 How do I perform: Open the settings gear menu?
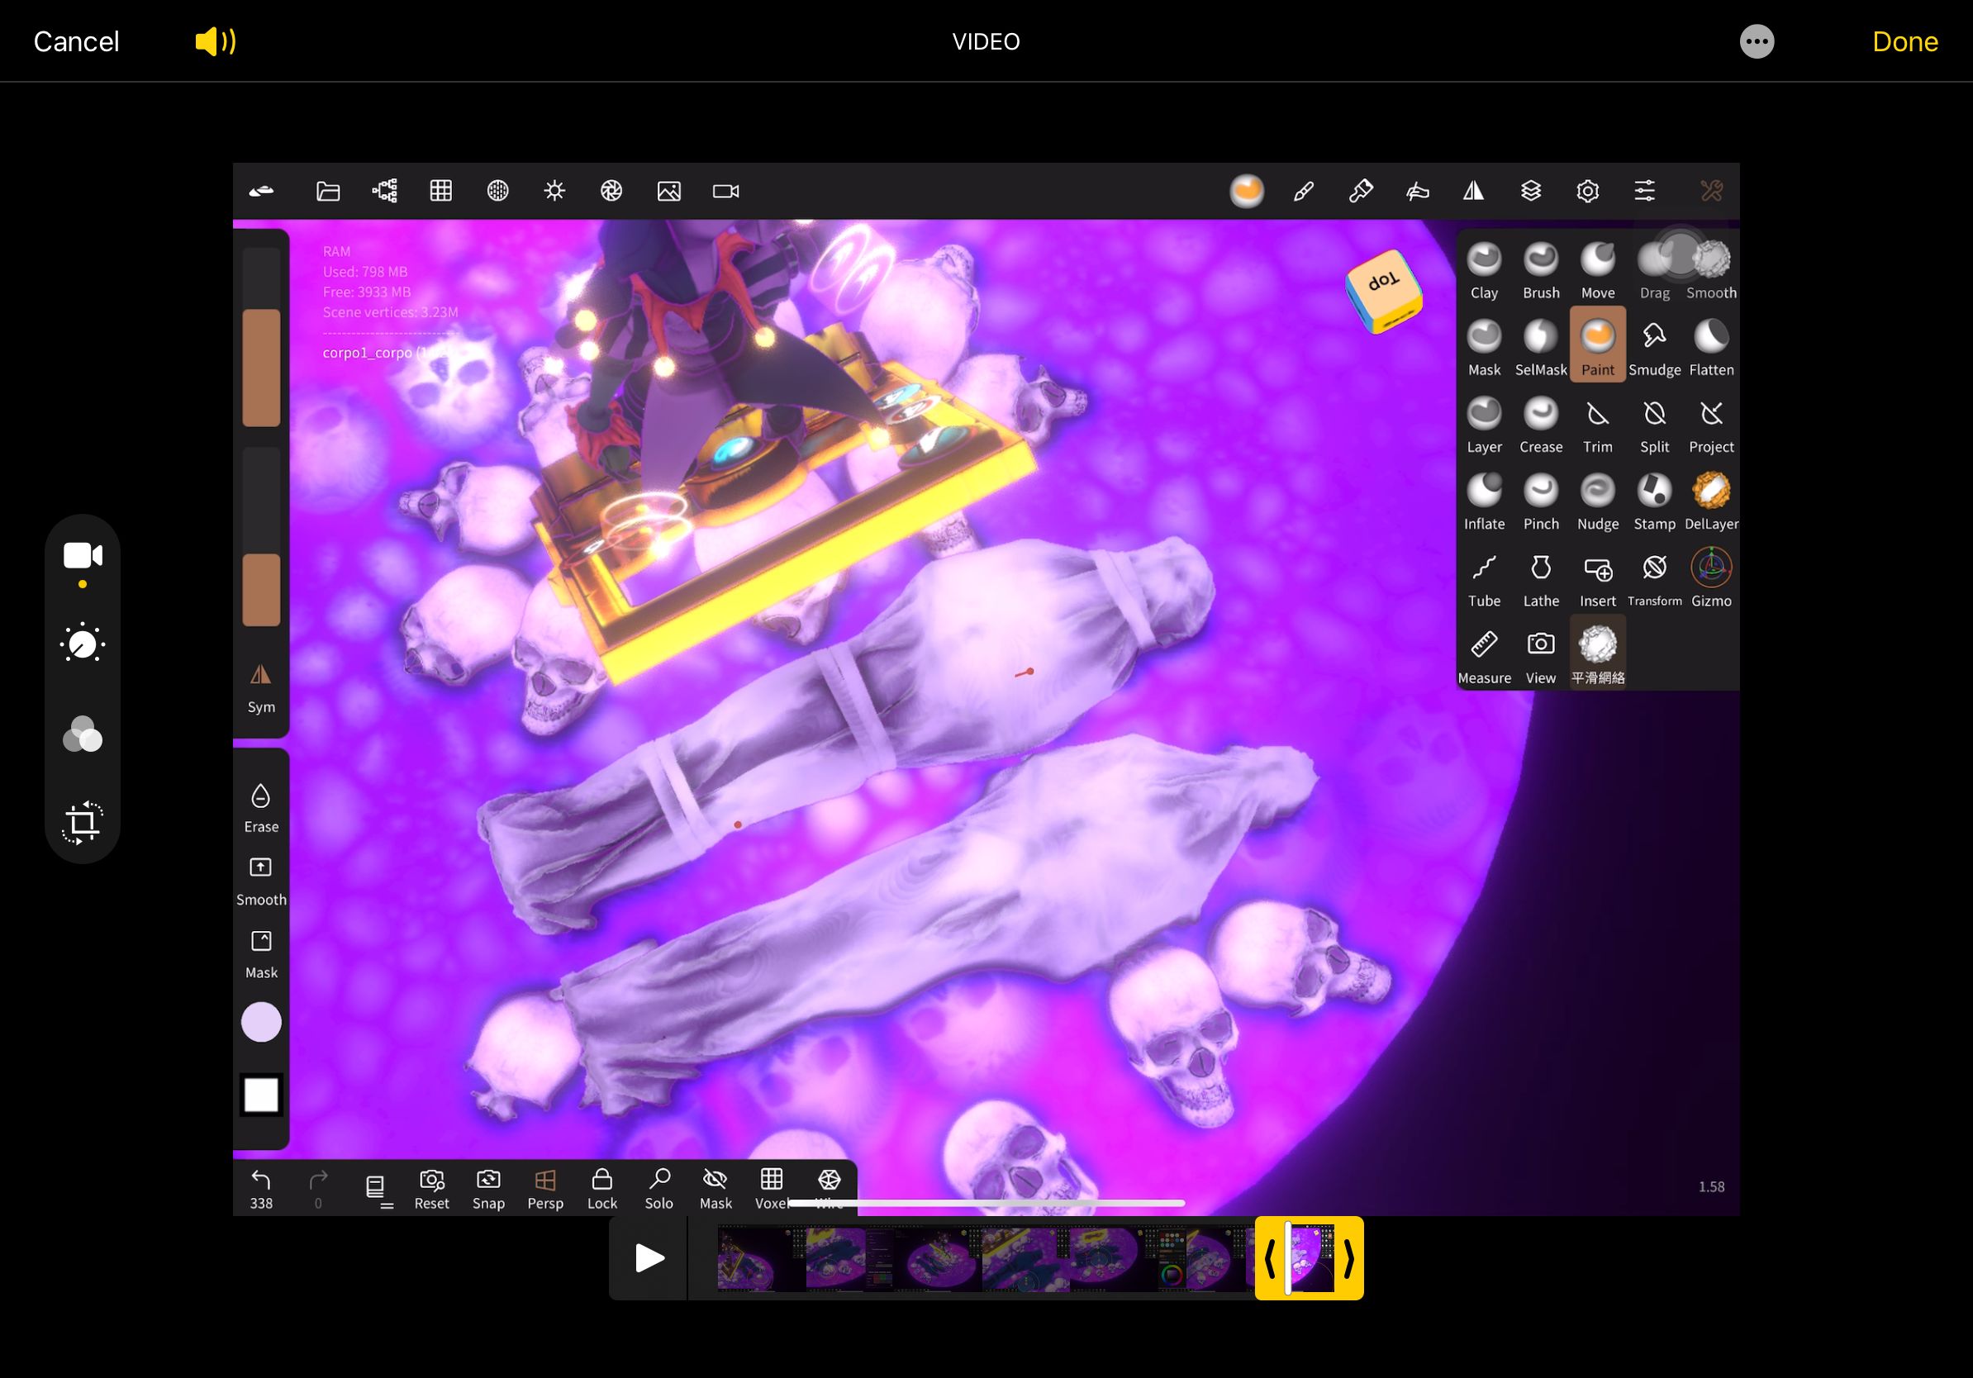1587,191
